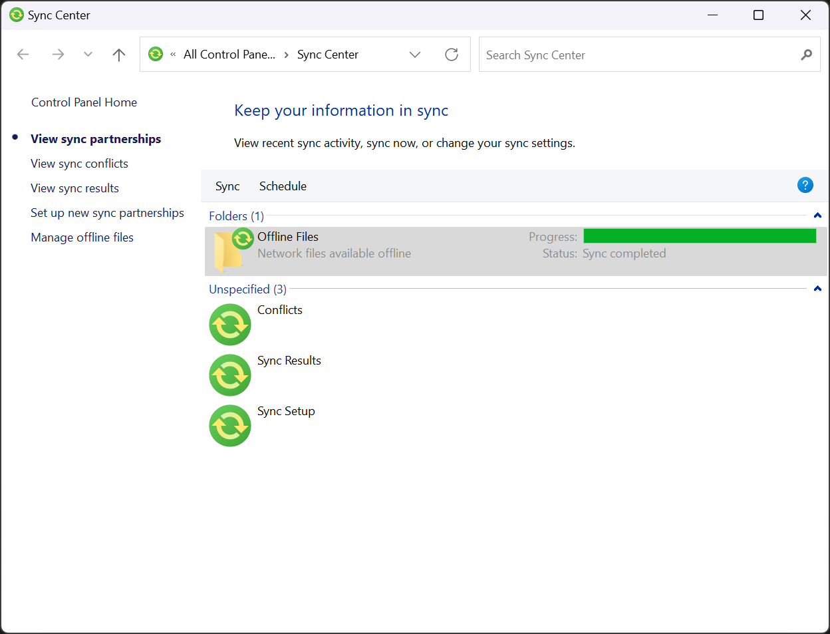
Task: Expand the recent locations chevron
Action: (88, 55)
